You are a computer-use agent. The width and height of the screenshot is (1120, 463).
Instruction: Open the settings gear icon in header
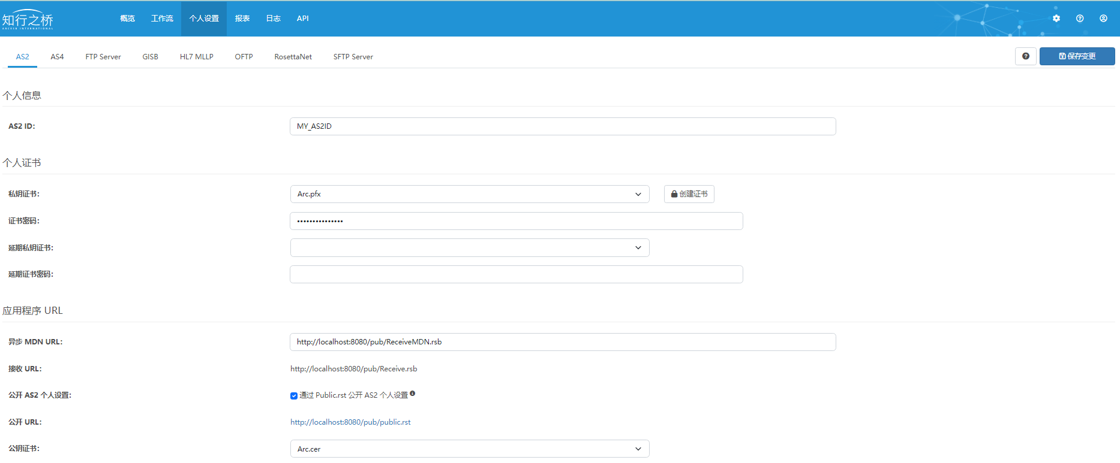pyautogui.click(x=1056, y=19)
